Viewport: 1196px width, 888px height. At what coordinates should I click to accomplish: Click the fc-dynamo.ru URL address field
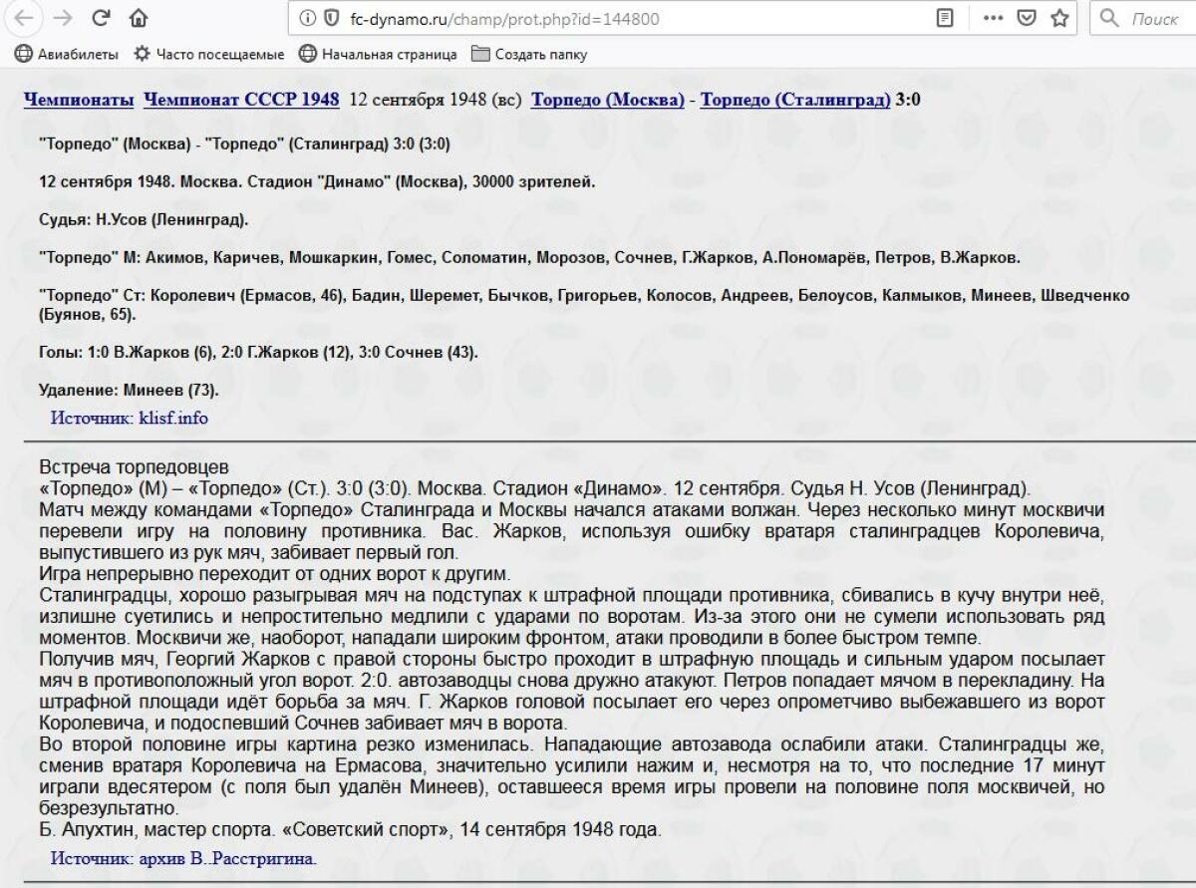598,19
